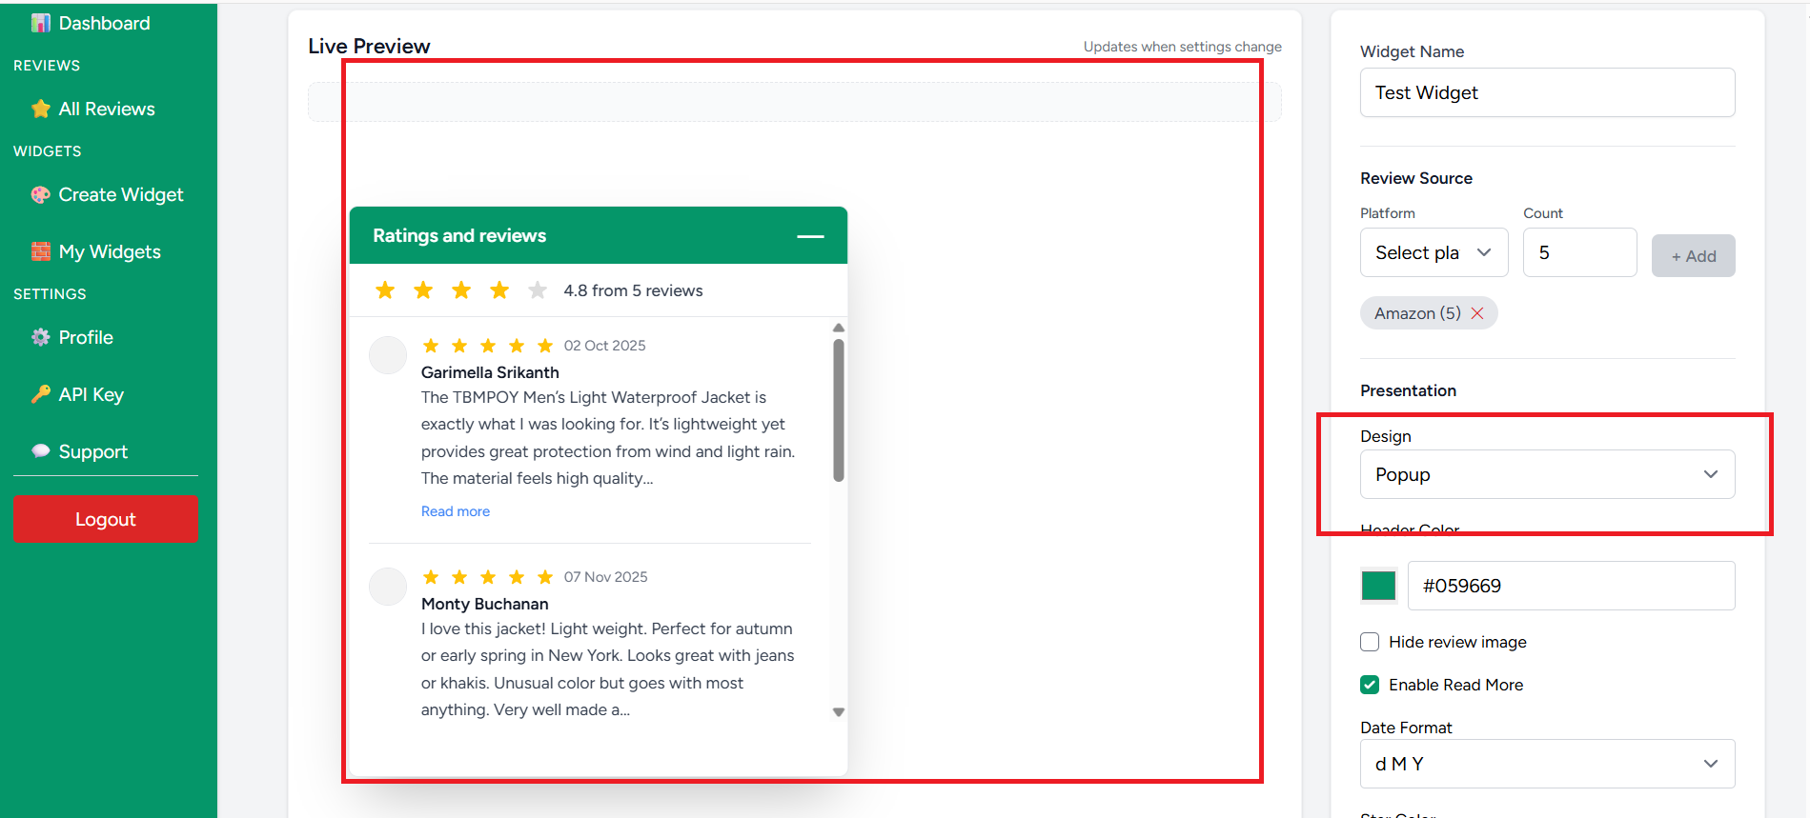Click the key icon beside API Key
This screenshot has height=818, width=1810.
click(40, 394)
